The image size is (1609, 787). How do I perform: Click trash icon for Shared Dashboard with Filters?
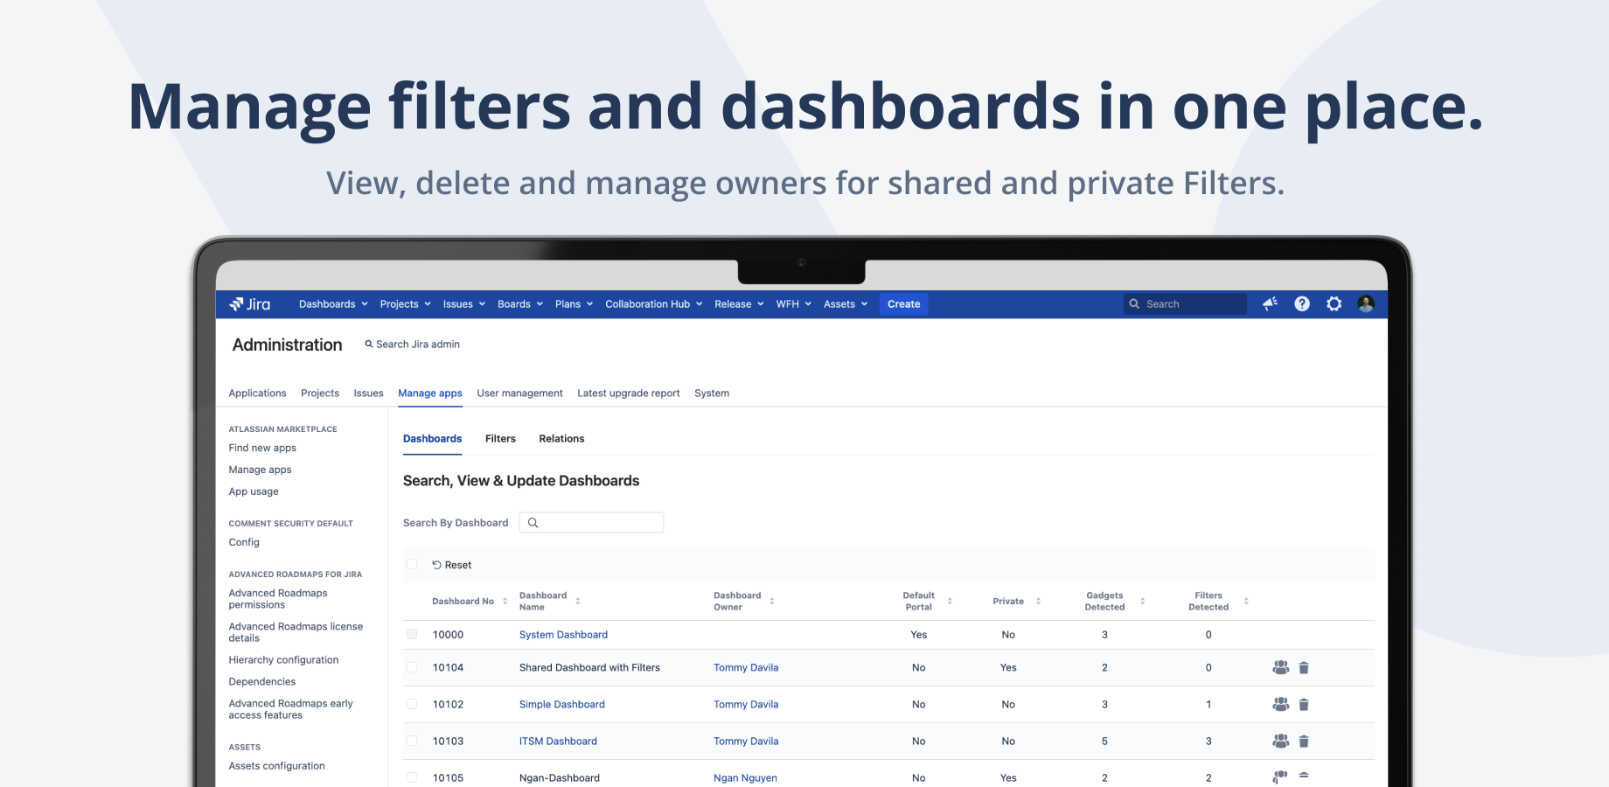point(1304,668)
